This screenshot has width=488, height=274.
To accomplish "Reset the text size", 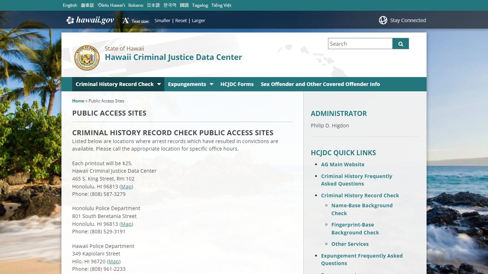I will coord(181,21).
